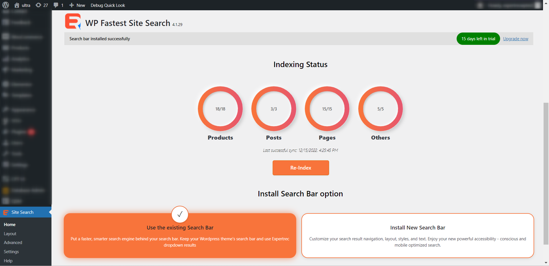Click the checkmark circle on existing search bar
The height and width of the screenshot is (266, 549).
point(180,214)
